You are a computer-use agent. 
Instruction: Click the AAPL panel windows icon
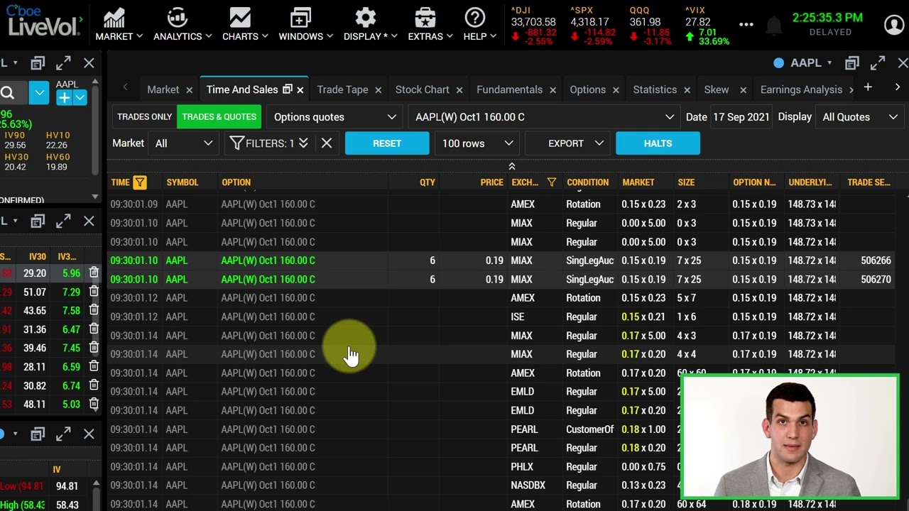[x=852, y=63]
